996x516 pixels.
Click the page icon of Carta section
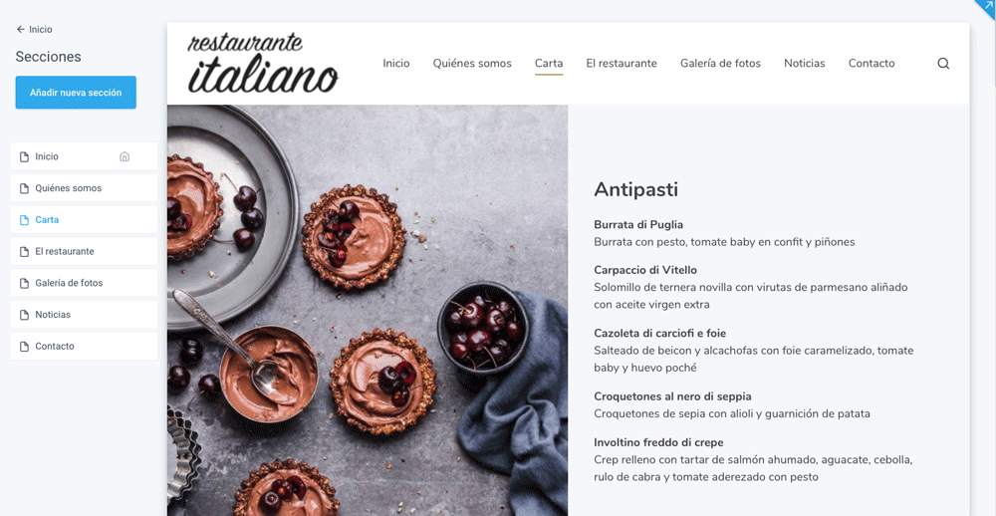24,220
